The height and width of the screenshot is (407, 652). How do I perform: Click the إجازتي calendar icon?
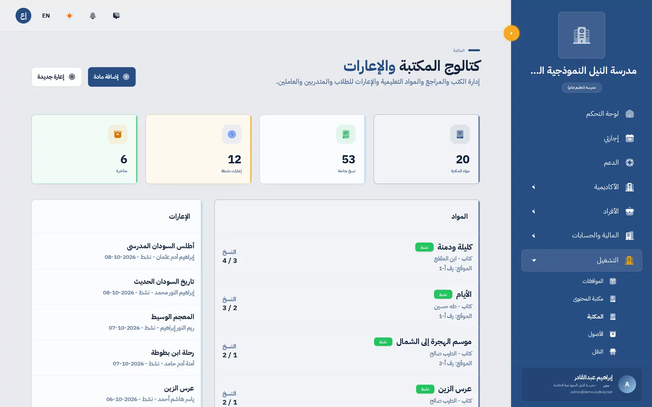[x=630, y=138]
